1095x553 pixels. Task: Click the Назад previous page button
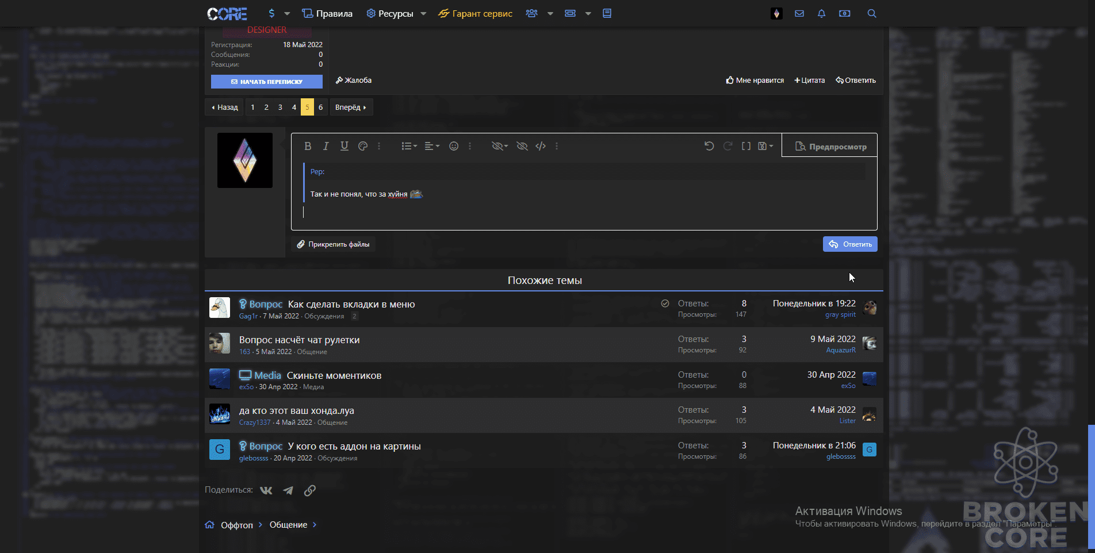pyautogui.click(x=224, y=107)
